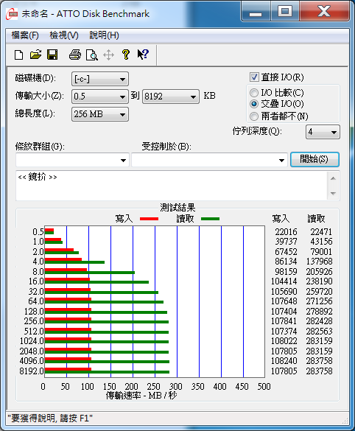Screen dimensions: 355x431
Task: Open the maximum transfer size dropdown 8192
Action: 171,97
